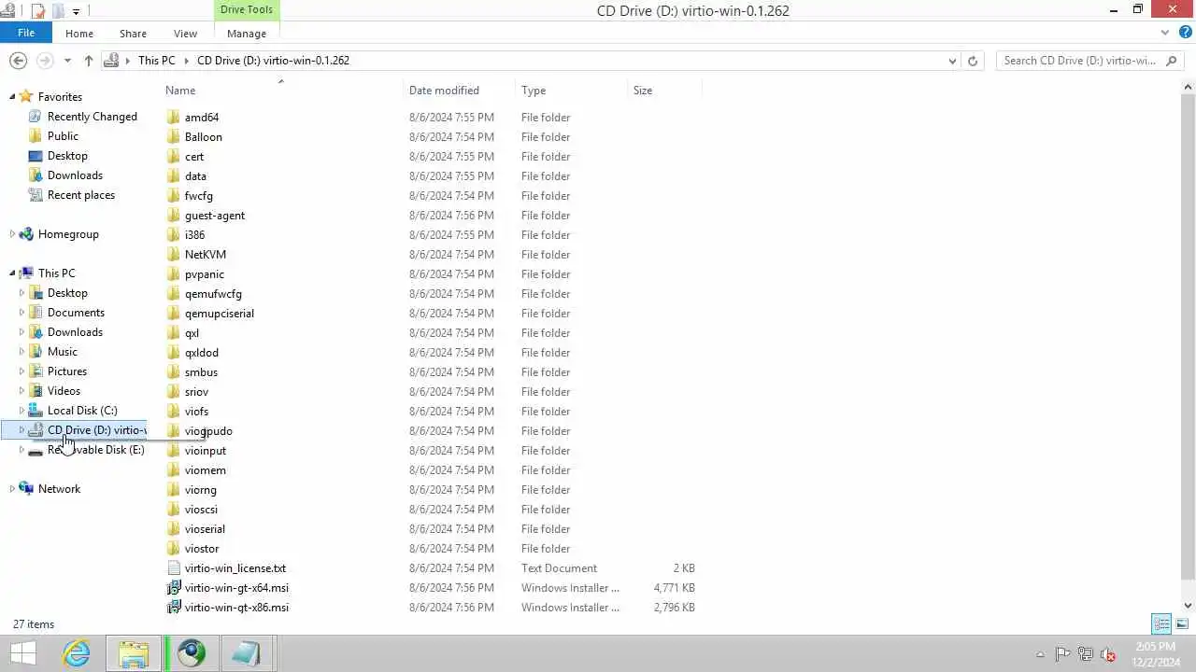
Task: Open Favorites star in navigation pane
Action: click(26, 97)
